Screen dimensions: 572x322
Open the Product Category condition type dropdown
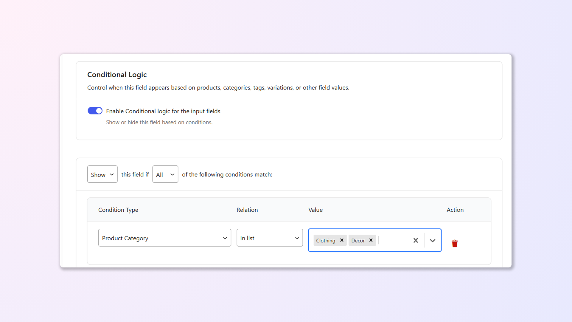164,238
